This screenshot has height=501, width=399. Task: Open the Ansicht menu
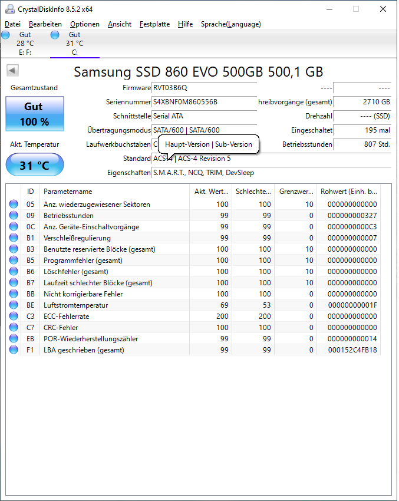[x=120, y=24]
